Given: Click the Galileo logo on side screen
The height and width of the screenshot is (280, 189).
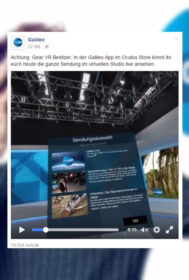Looking at the screenshot, I should click(x=157, y=192).
